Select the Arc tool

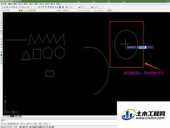click(x=1, y=28)
